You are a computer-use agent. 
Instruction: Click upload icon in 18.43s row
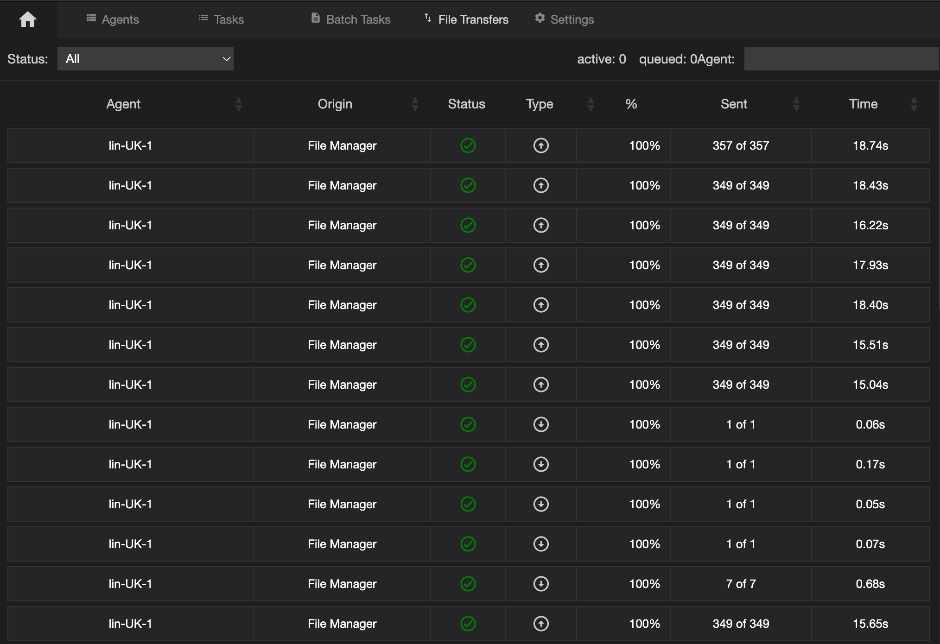point(541,185)
